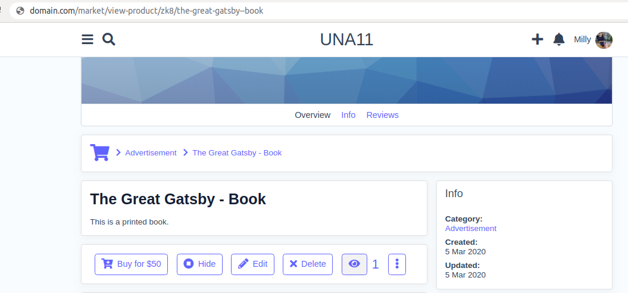628x293 pixels.
Task: Click the globe site info icon
Action: tap(20, 11)
